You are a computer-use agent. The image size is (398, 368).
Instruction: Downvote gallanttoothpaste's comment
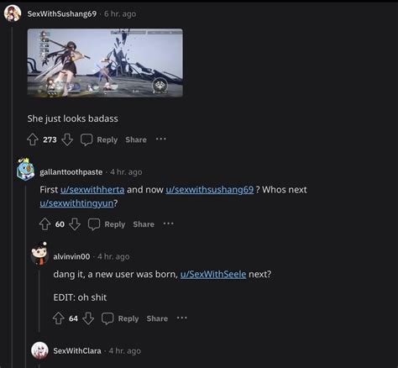pos(75,224)
